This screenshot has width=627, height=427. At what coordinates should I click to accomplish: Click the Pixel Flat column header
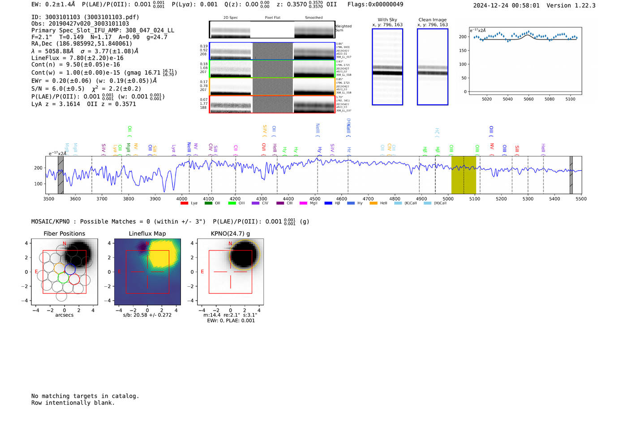tap(273, 18)
